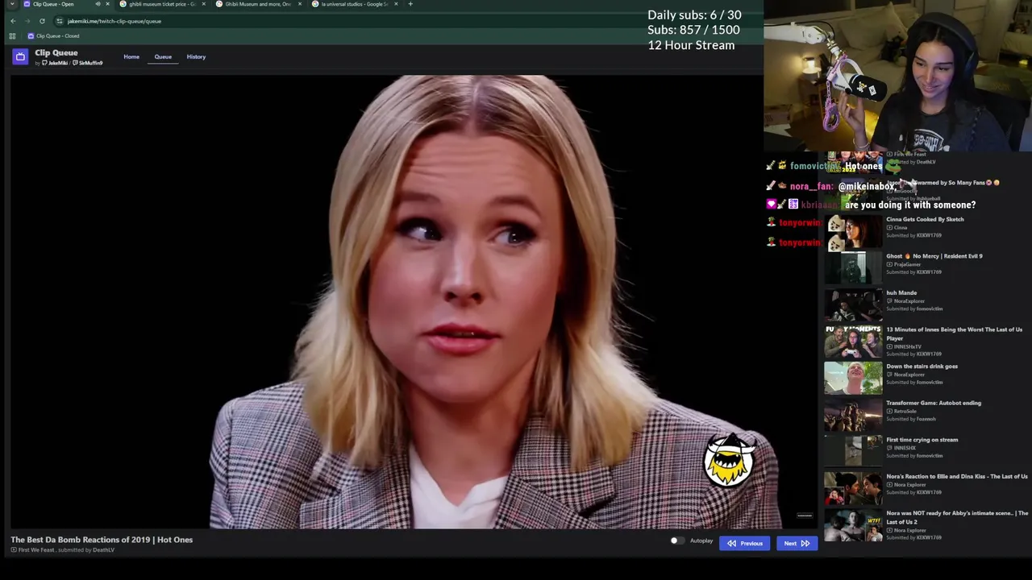Select the Queue tab
Image resolution: width=1032 pixels, height=580 pixels.
[x=163, y=56]
